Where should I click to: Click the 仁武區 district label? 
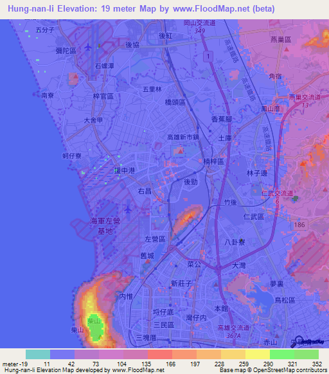(x=254, y=217)
